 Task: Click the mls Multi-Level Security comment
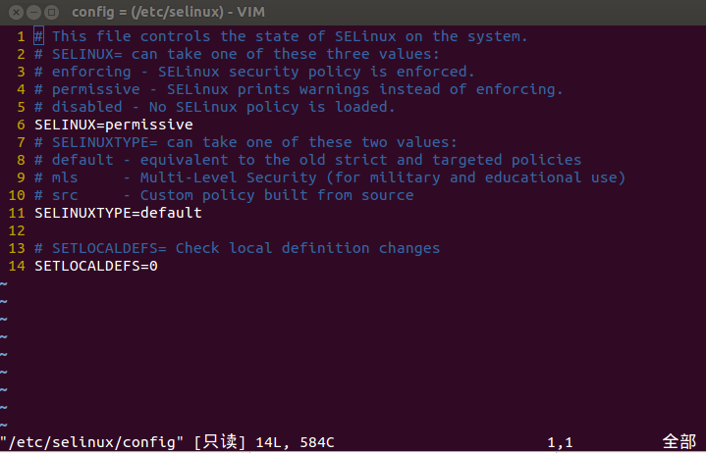tap(330, 177)
